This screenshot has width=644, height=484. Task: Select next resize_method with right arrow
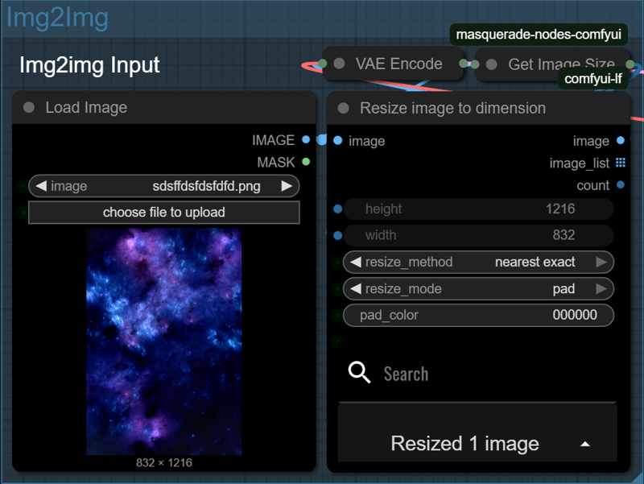[x=601, y=262]
